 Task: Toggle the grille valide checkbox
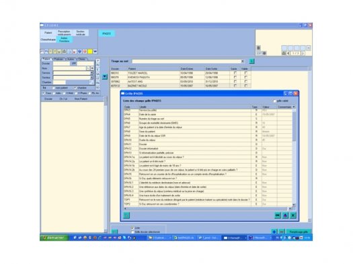click(274, 101)
